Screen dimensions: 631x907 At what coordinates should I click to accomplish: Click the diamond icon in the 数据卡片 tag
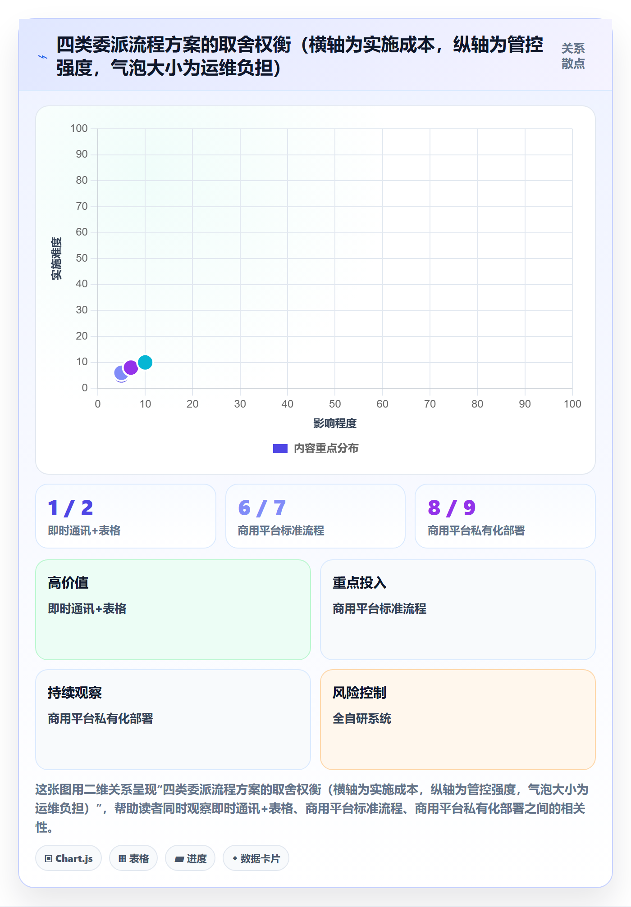pos(235,858)
